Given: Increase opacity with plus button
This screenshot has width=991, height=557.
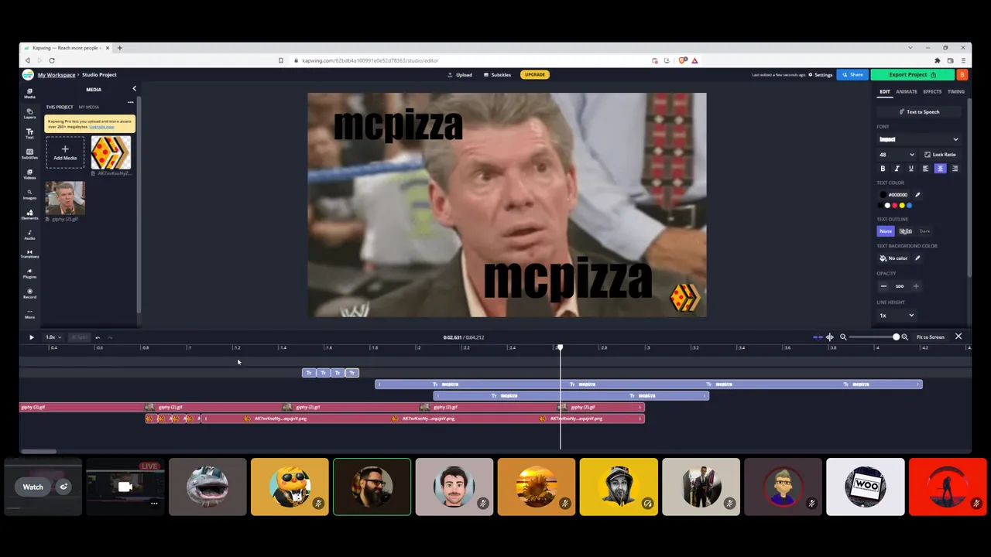Looking at the screenshot, I should pos(916,286).
